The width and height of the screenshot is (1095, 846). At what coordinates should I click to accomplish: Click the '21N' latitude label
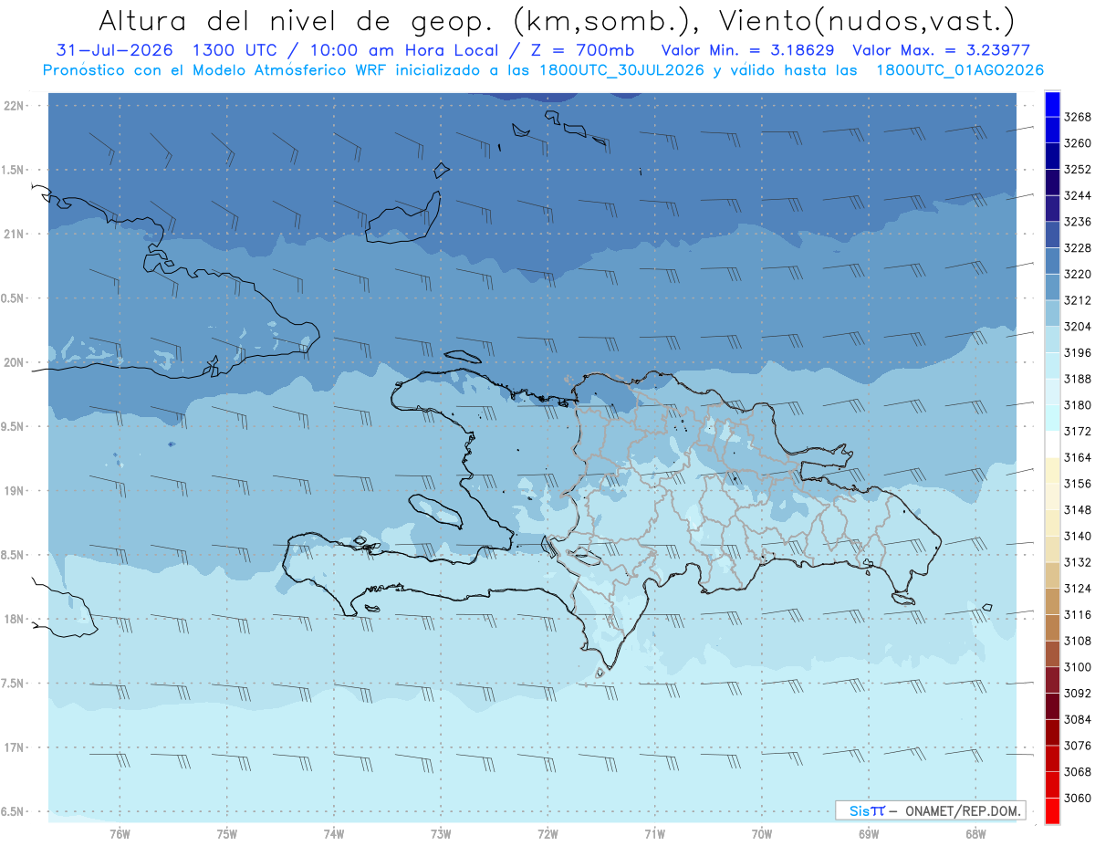click(13, 235)
